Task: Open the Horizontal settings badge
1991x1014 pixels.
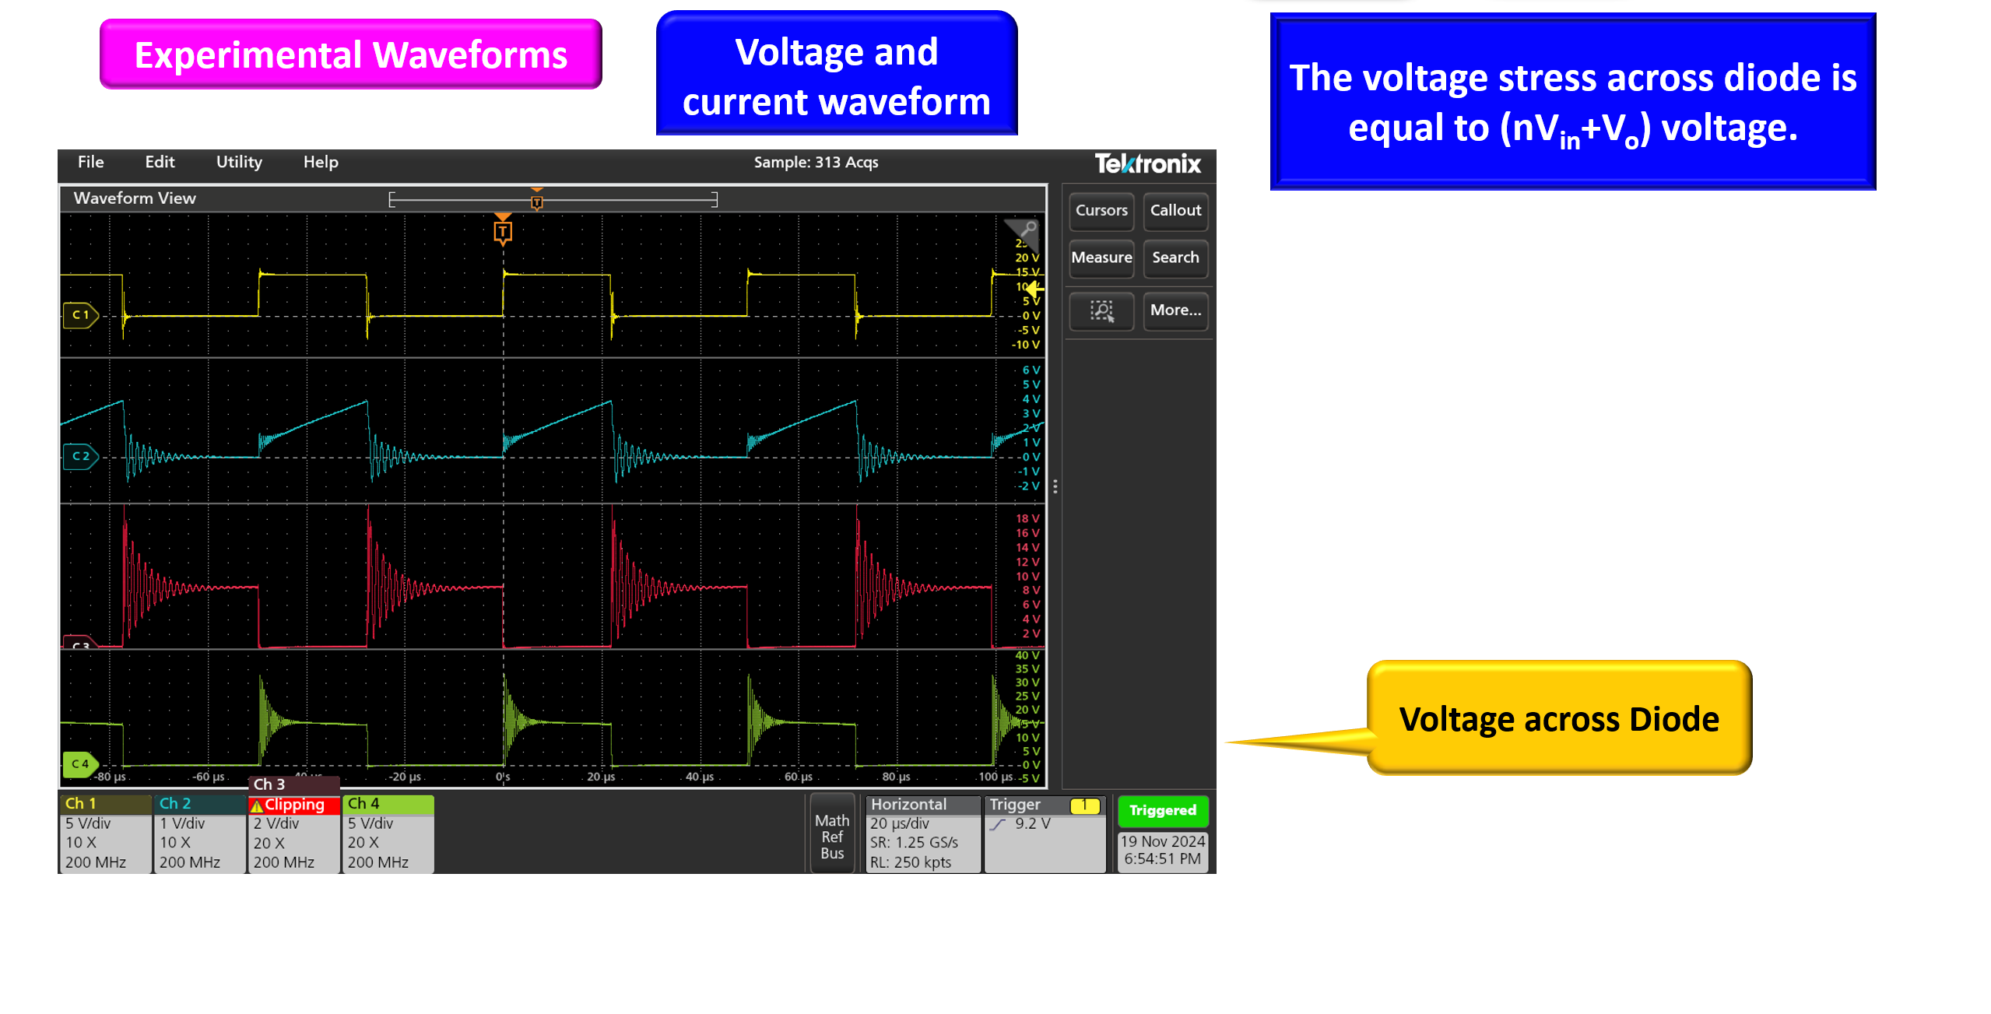Action: (922, 833)
